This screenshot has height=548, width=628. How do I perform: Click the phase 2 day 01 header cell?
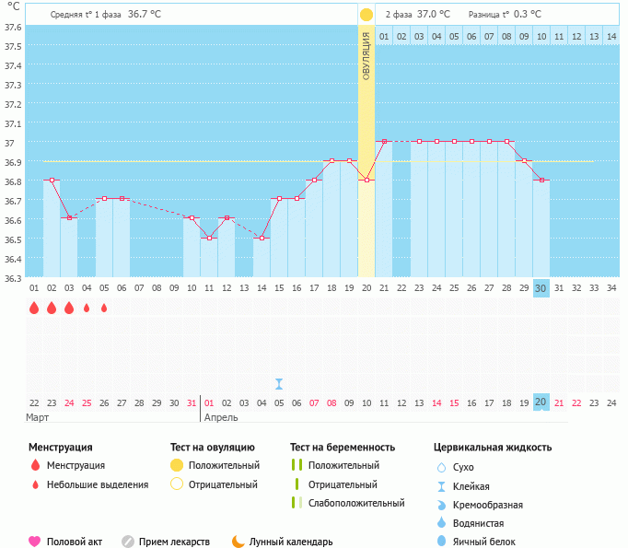(x=384, y=36)
